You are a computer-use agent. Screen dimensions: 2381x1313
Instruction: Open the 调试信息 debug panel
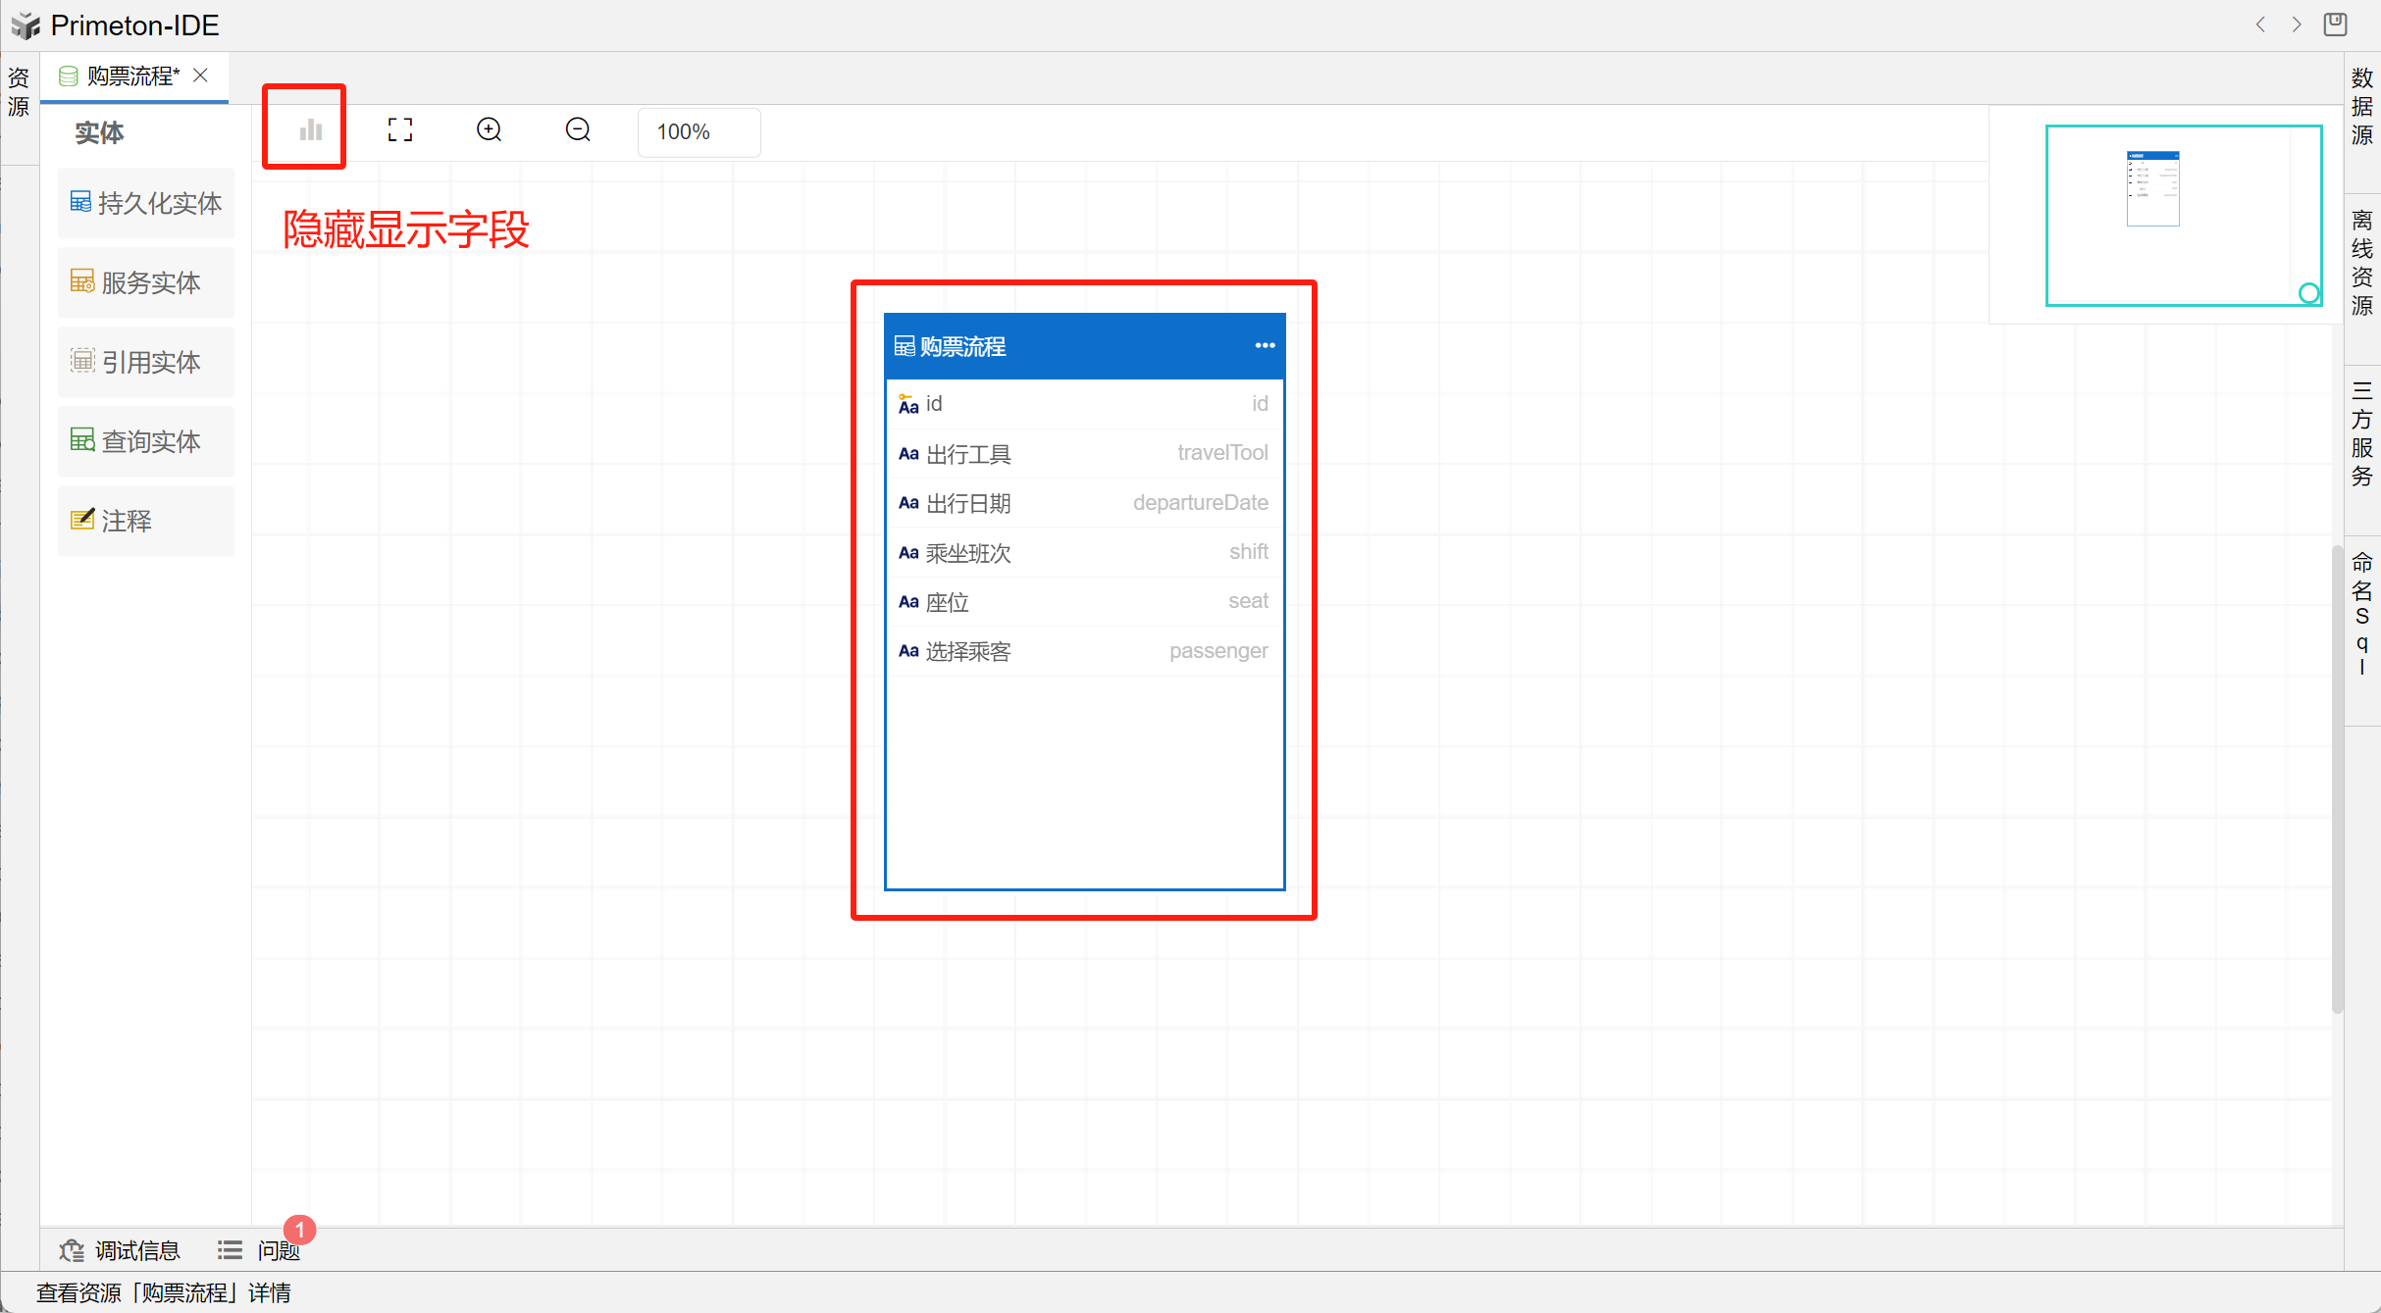click(x=121, y=1250)
